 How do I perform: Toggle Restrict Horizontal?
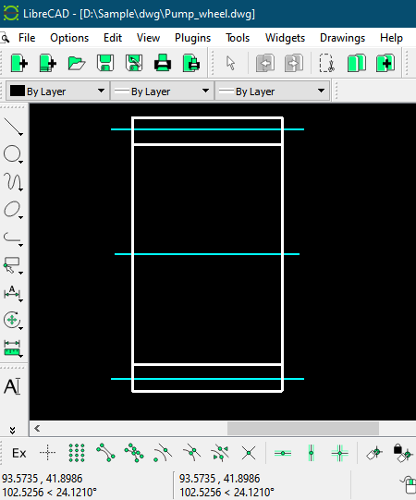point(283,453)
